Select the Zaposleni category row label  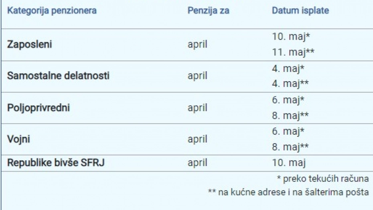[x=30, y=44]
